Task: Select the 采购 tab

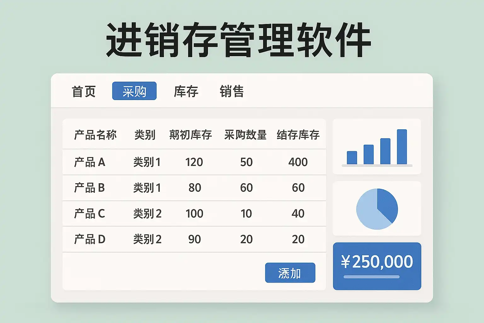Action: pyautogui.click(x=134, y=91)
